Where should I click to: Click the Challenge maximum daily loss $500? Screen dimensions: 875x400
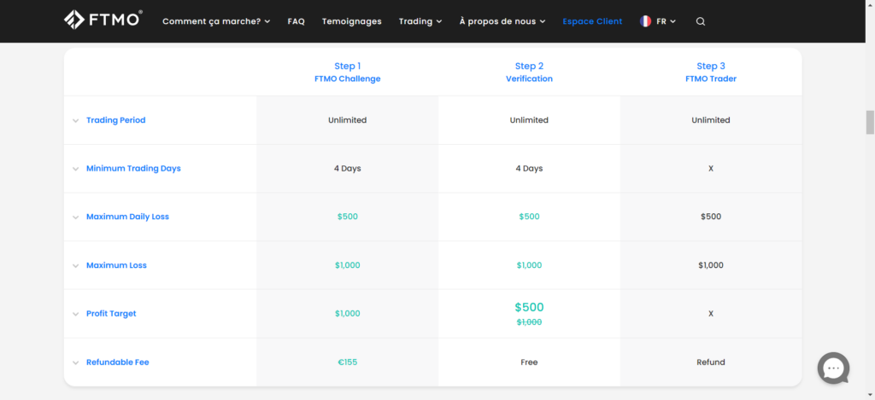(x=348, y=217)
